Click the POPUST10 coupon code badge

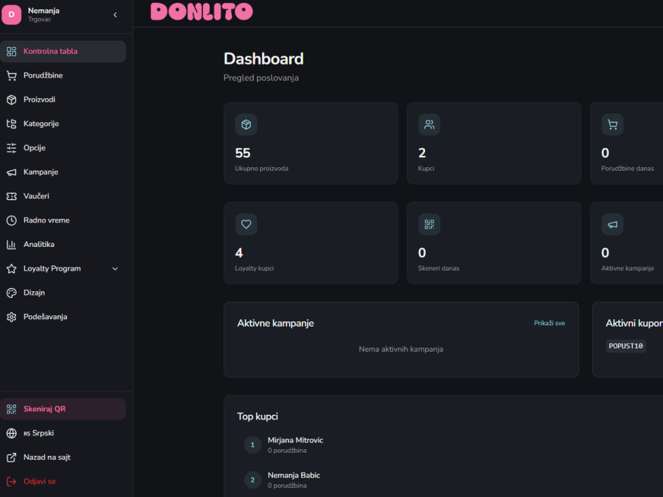click(x=626, y=346)
